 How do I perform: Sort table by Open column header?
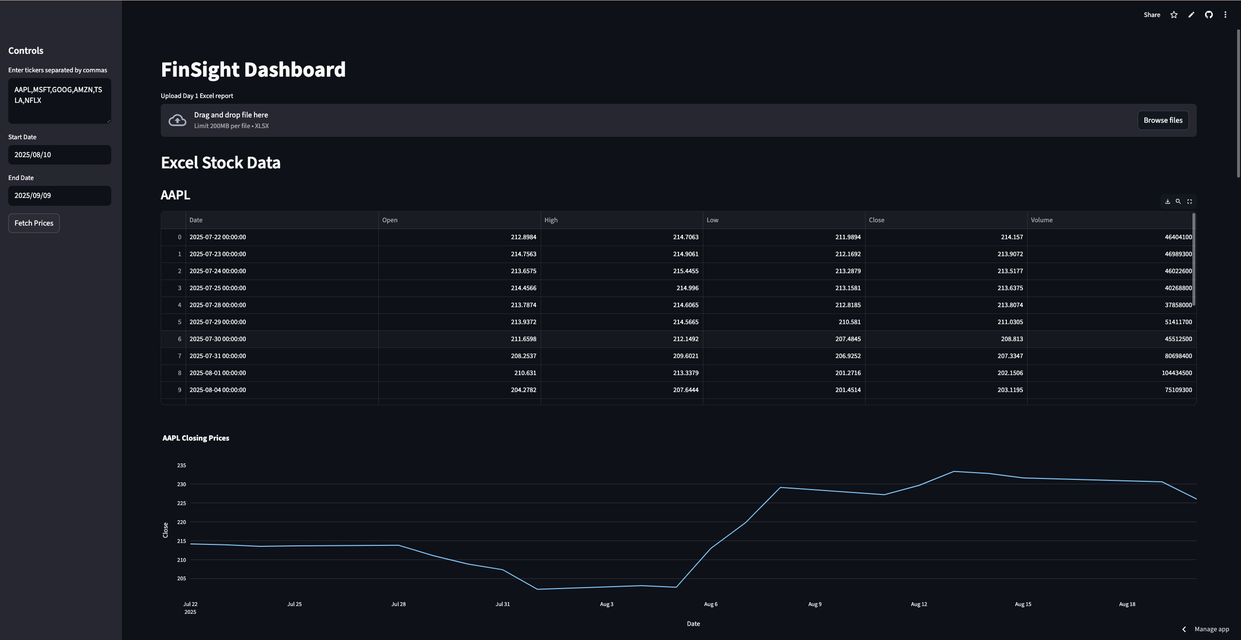(x=459, y=220)
